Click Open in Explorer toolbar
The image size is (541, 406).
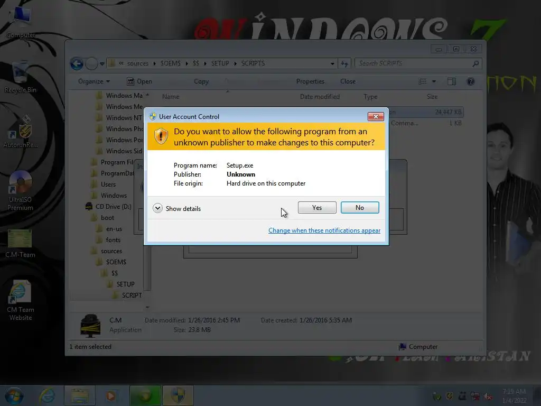tap(139, 81)
